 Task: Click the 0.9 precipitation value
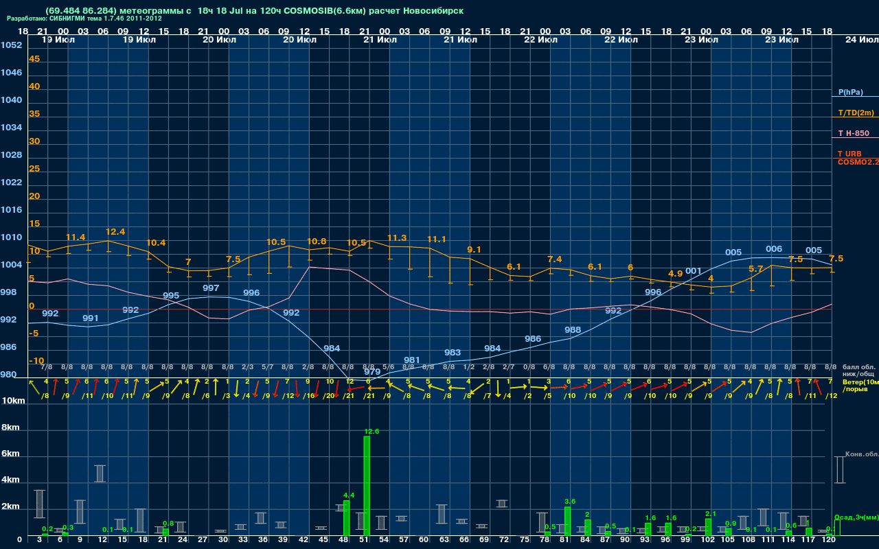(x=731, y=524)
